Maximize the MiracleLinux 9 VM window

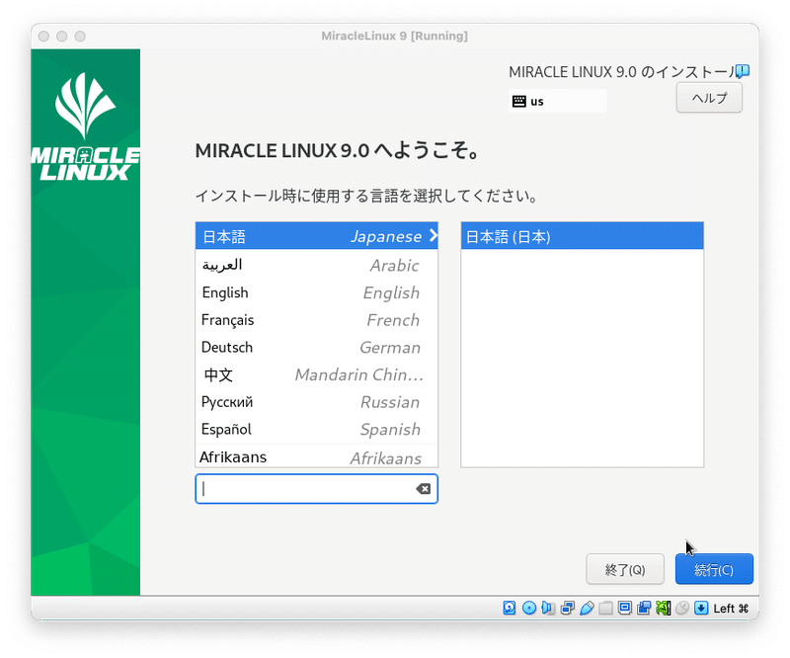[80, 36]
